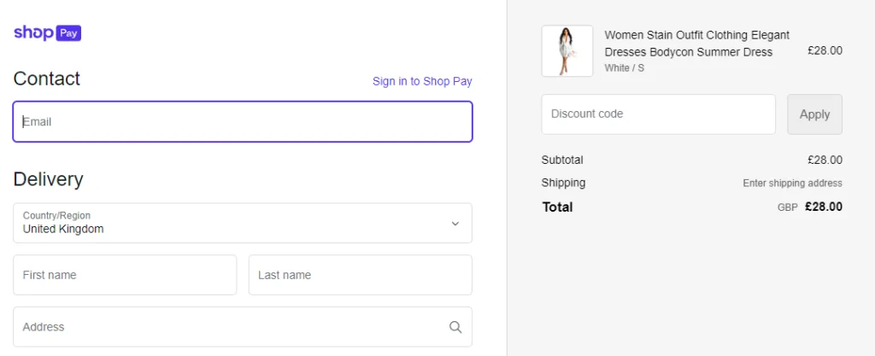Click the Contact section heading
This screenshot has height=356, width=875.
[x=47, y=79]
